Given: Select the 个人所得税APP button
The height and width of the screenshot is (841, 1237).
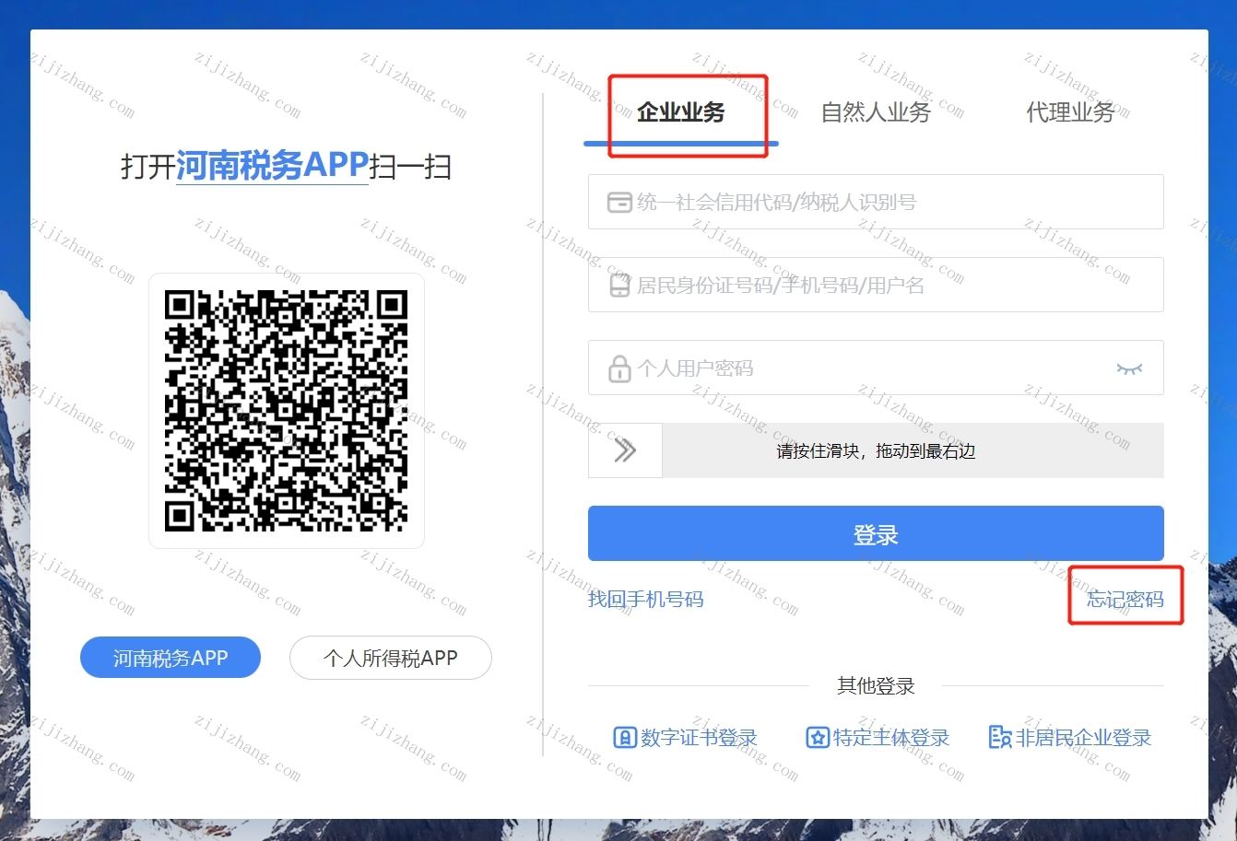Looking at the screenshot, I should tap(391, 658).
